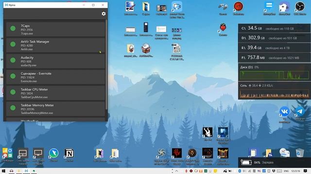Open the video file icon with clapperboard
Image resolution: width=311 pixels, height=174 pixels.
click(176, 49)
